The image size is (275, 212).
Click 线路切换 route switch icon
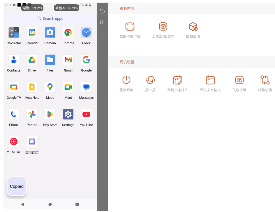[265, 80]
